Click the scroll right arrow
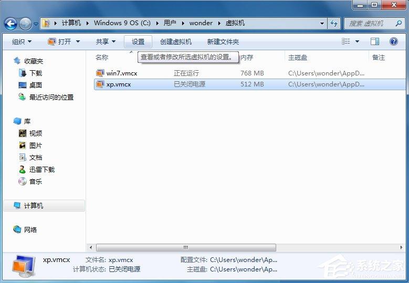Image resolution: width=409 pixels, height=283 pixels. (401, 247)
